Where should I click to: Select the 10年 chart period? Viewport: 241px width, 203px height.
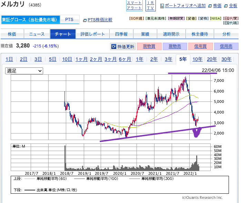pyautogui.click(x=198, y=59)
